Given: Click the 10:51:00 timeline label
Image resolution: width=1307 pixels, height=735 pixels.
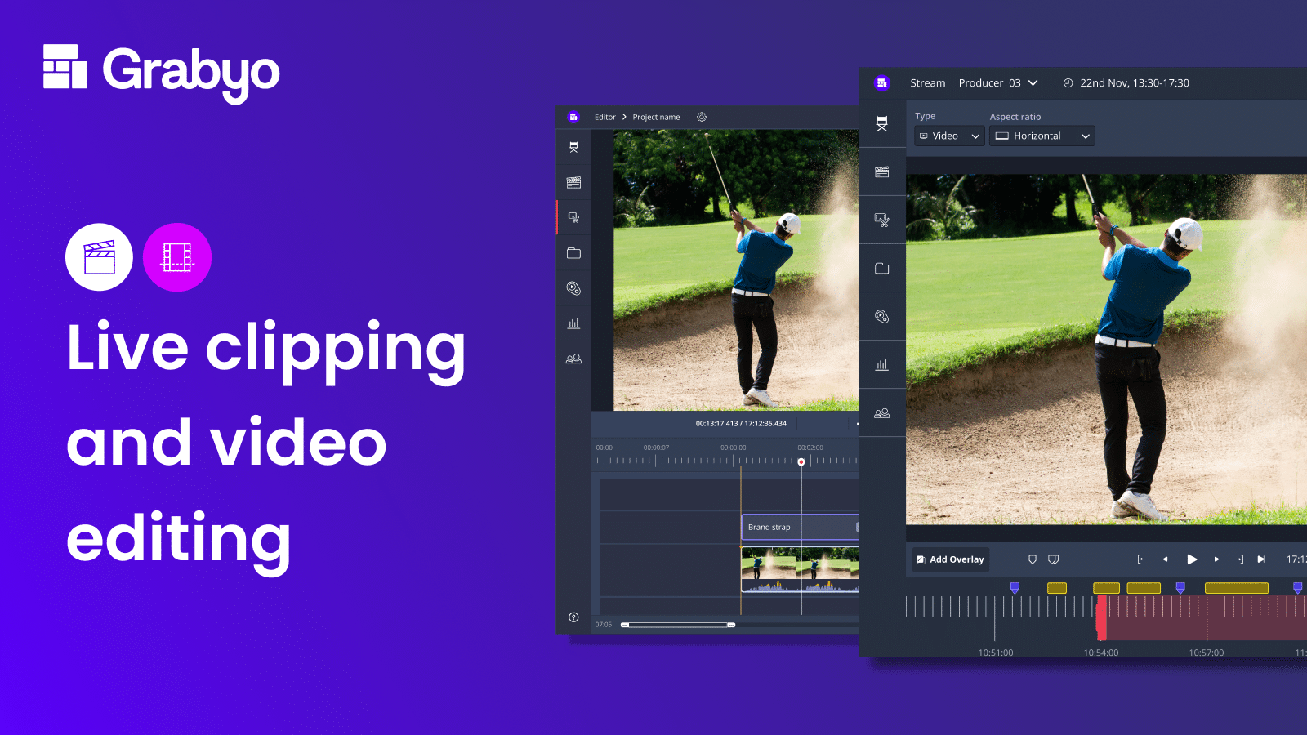Looking at the screenshot, I should pyautogui.click(x=996, y=653).
